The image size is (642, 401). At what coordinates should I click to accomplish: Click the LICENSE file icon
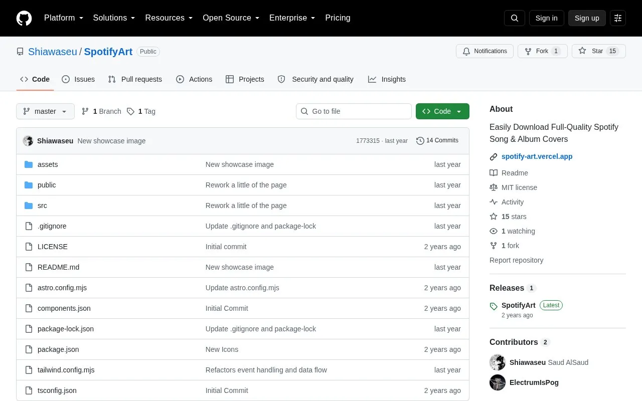29,247
